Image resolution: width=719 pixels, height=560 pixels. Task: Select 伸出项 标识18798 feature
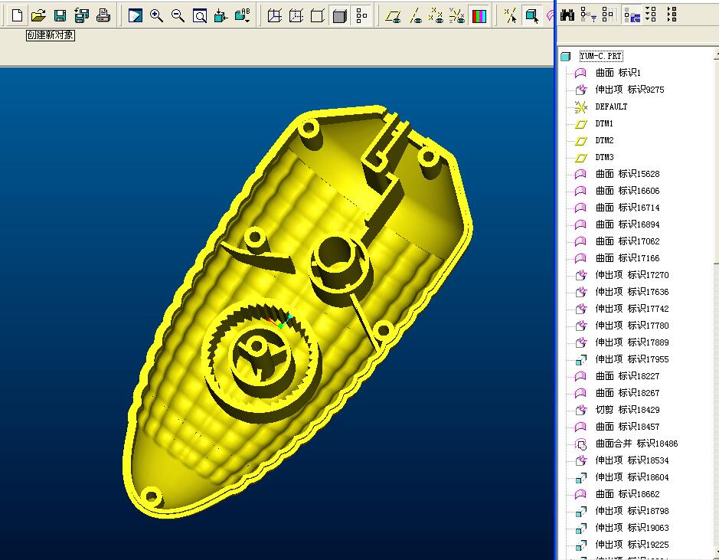(632, 511)
